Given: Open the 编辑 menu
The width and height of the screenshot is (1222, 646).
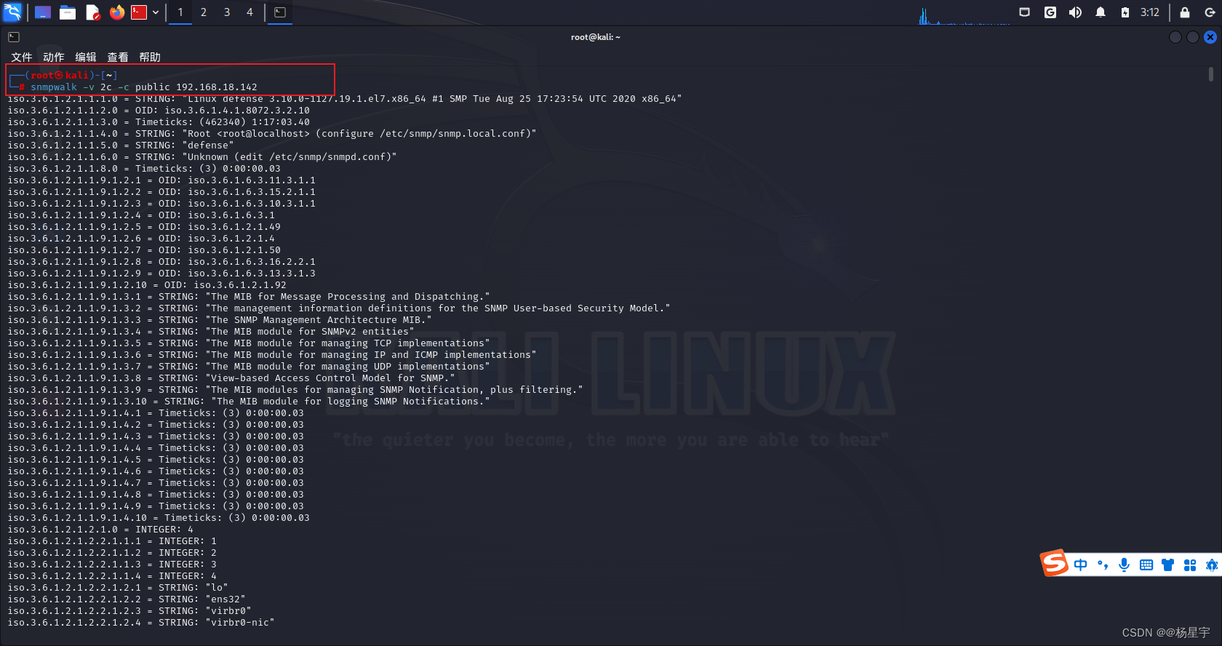Looking at the screenshot, I should (86, 57).
